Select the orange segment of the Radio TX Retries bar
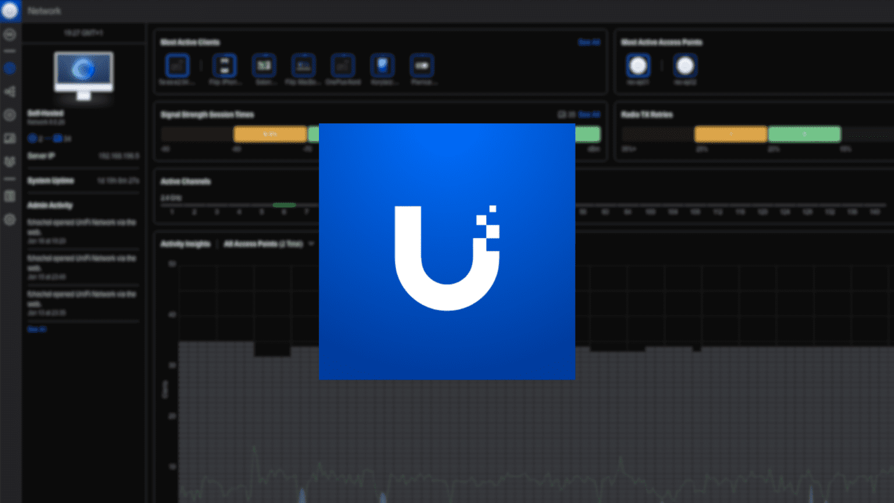Viewport: 894px width, 503px height. [x=730, y=134]
